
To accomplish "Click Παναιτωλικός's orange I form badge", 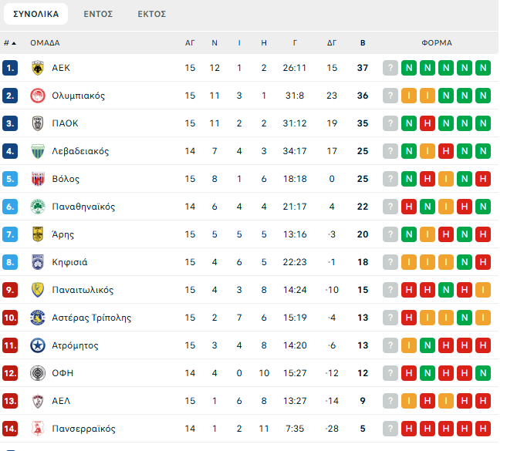I will (x=483, y=290).
